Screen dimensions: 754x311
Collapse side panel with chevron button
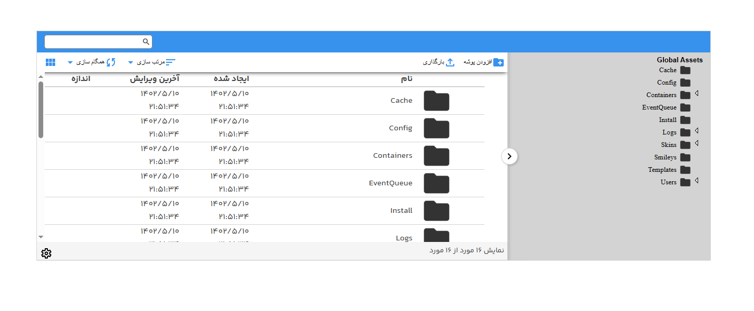click(x=509, y=156)
